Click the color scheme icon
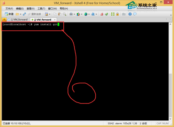This screenshot has width=174, height=127. (78, 14)
